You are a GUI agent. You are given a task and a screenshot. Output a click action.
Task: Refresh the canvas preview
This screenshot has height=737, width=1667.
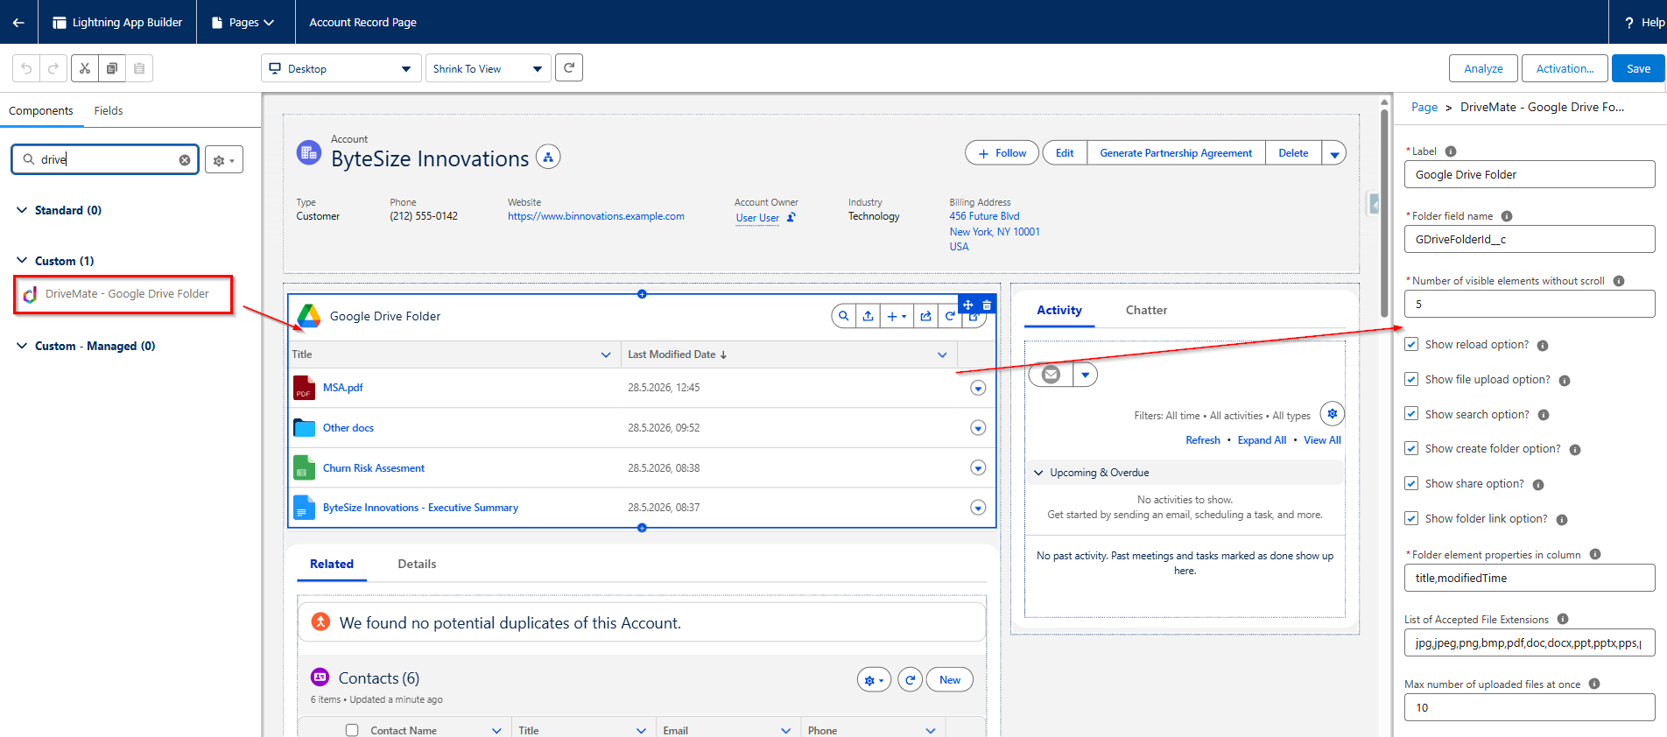[569, 67]
